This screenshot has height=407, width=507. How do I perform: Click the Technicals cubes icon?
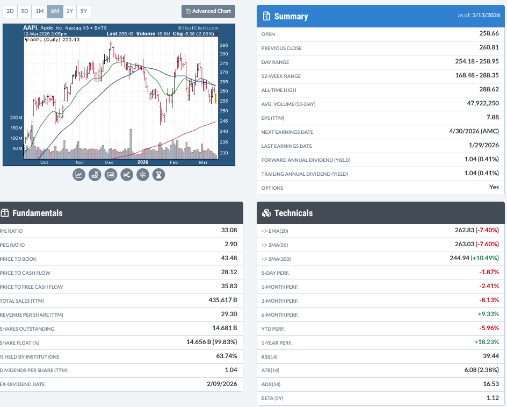(266, 213)
